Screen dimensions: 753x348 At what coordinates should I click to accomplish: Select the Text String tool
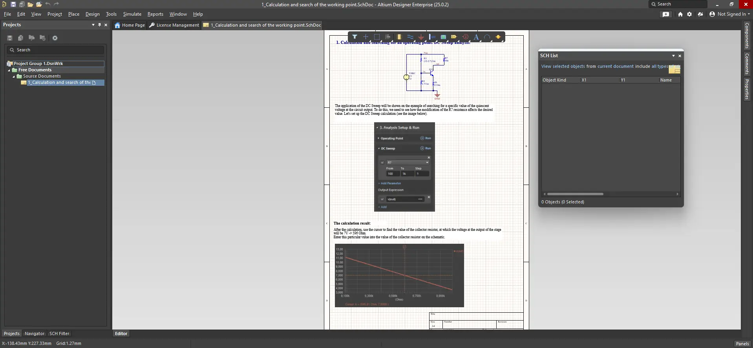tap(476, 37)
